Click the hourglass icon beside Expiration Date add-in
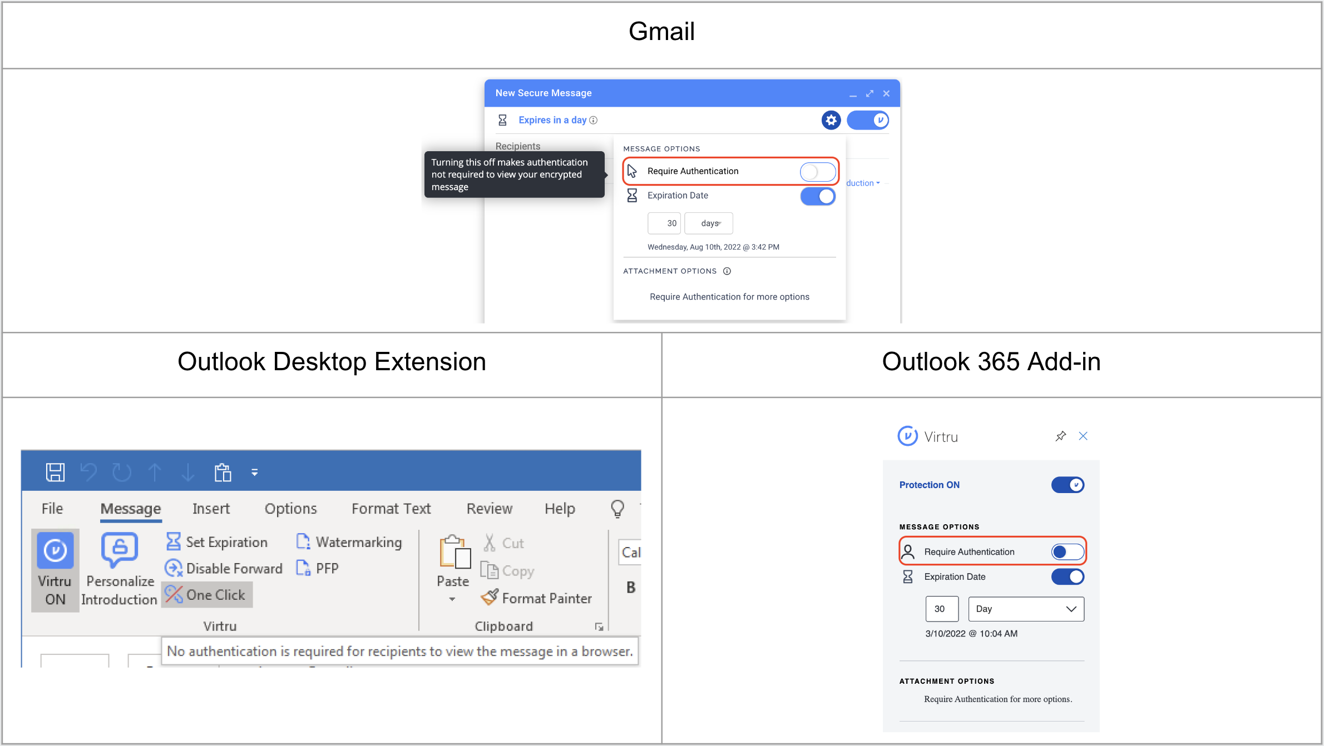Screen dimensions: 1324x746 pos(908,577)
